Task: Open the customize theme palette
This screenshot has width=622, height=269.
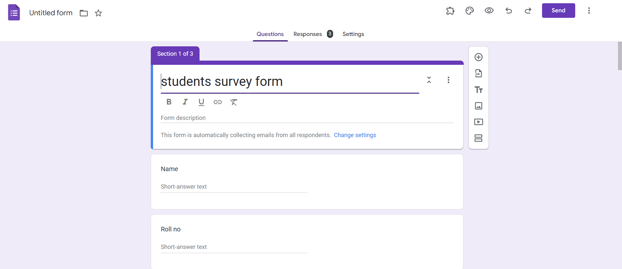Action: [x=470, y=11]
